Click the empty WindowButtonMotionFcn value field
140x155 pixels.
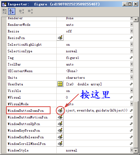coord(97,117)
